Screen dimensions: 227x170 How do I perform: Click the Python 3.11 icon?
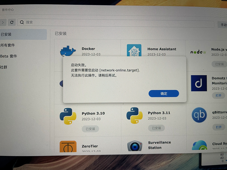(134, 116)
